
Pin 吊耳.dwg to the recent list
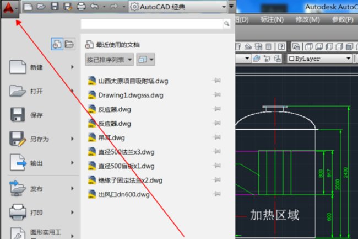216,137
